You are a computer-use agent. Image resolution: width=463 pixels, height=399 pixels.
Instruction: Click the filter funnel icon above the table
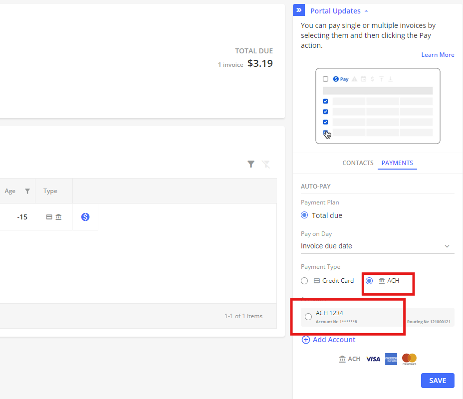pos(251,164)
